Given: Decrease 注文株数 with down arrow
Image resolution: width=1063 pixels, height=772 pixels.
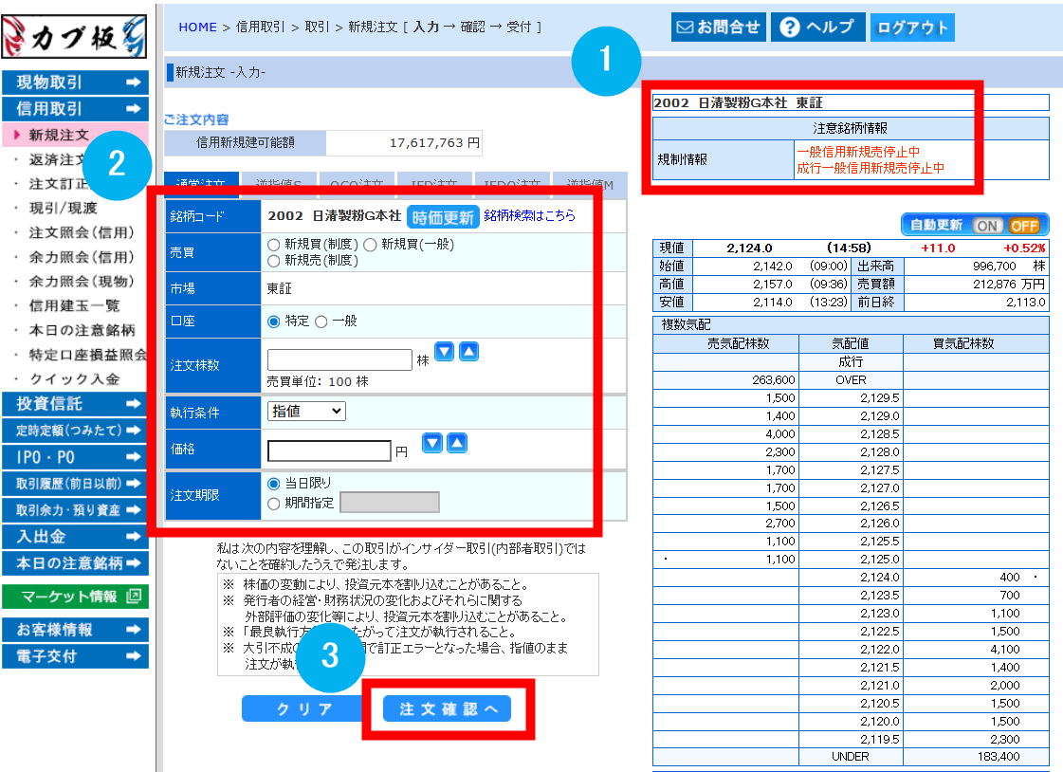Looking at the screenshot, I should click(x=445, y=352).
